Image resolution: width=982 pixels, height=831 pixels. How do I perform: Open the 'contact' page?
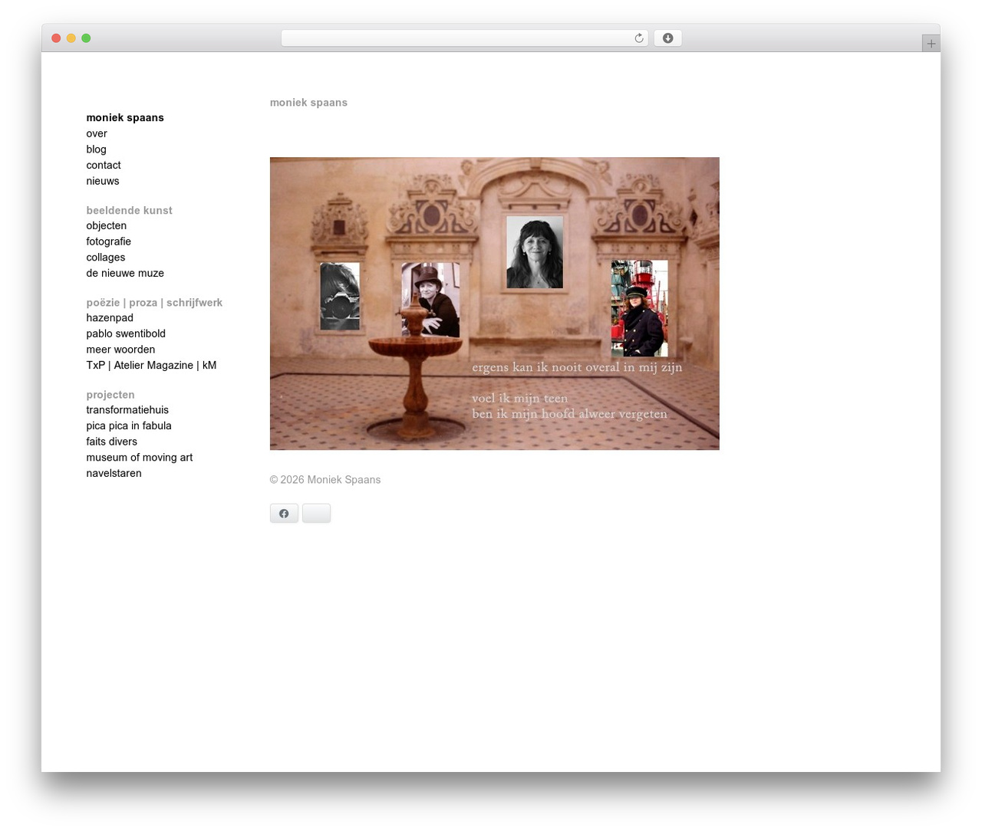104,165
